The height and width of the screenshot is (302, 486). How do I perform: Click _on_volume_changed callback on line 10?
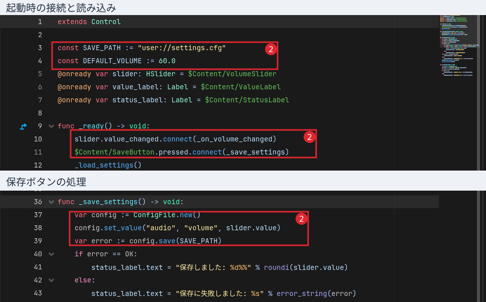click(x=234, y=139)
